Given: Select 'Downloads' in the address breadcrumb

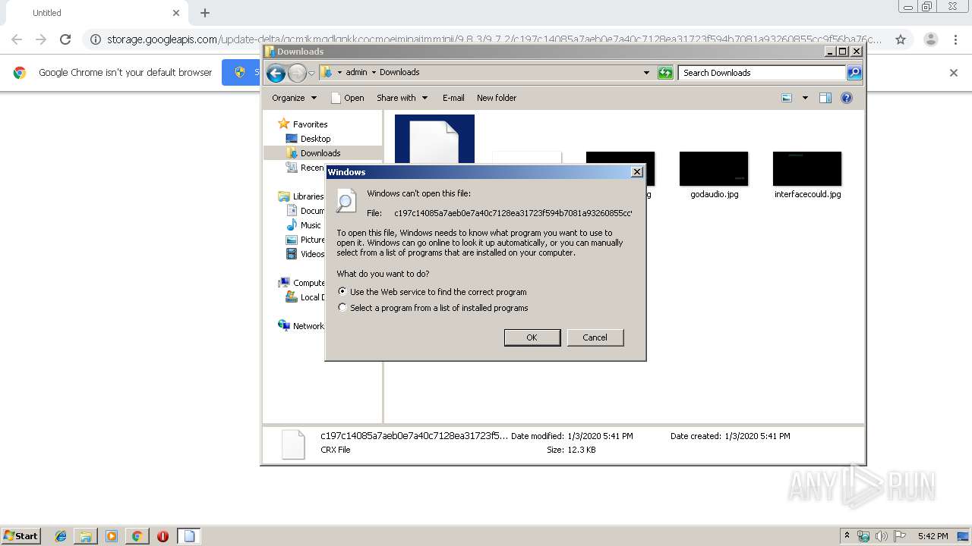Looking at the screenshot, I should [x=399, y=72].
